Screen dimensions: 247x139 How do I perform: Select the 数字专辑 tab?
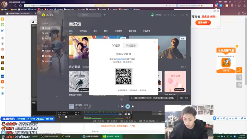pos(132,31)
